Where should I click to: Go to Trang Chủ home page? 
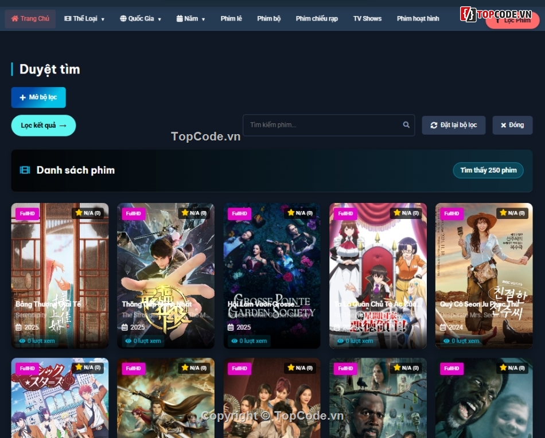point(30,19)
